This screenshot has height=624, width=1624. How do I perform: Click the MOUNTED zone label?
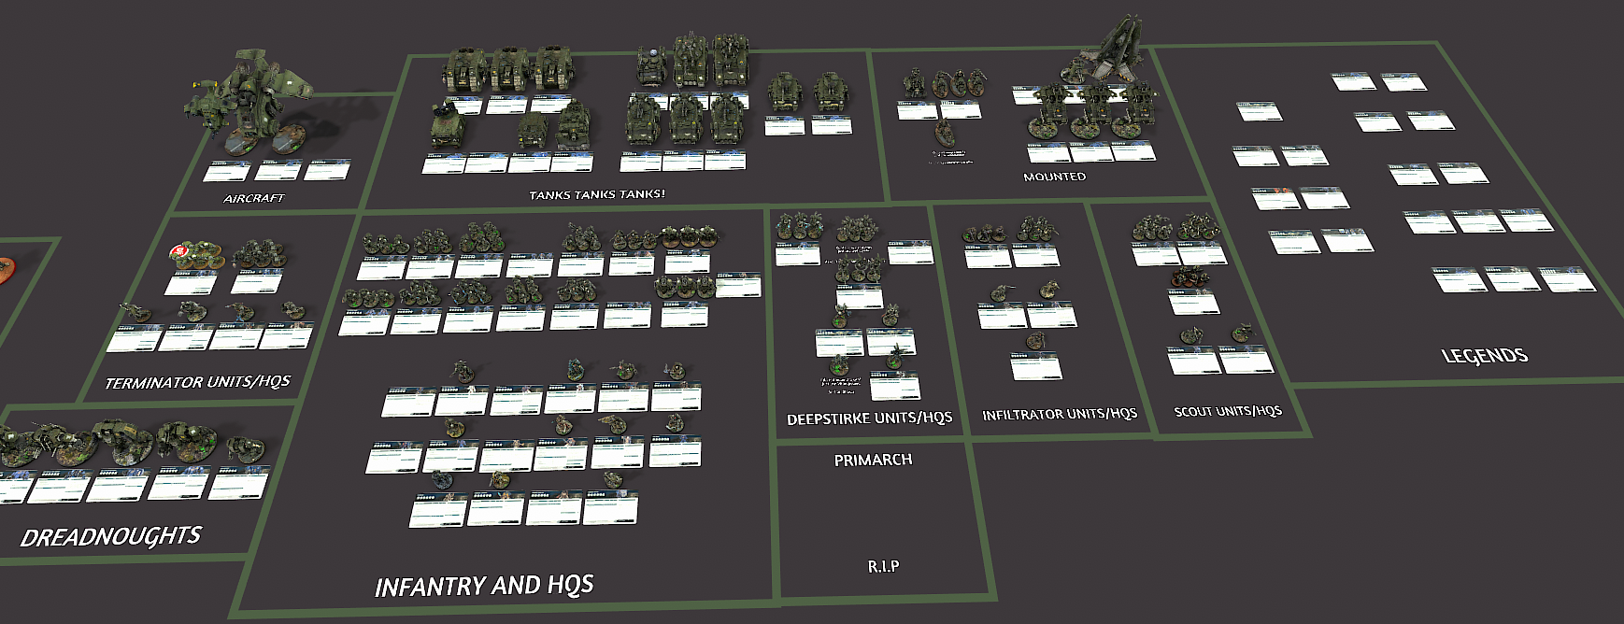tap(1054, 177)
